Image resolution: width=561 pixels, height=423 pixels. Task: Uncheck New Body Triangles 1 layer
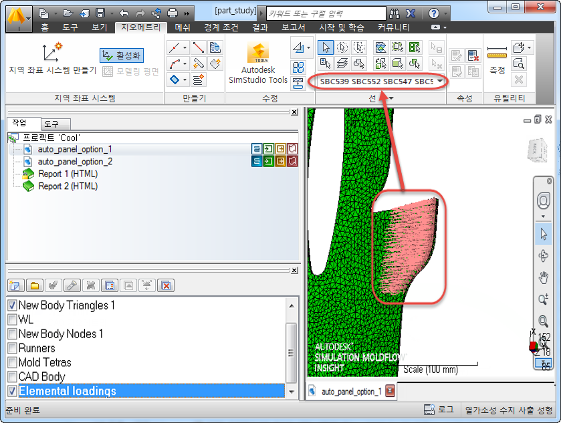click(x=12, y=305)
